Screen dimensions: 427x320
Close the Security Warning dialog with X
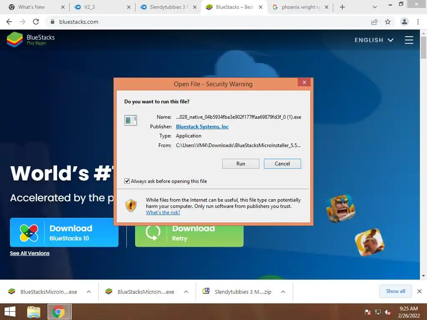pos(304,82)
